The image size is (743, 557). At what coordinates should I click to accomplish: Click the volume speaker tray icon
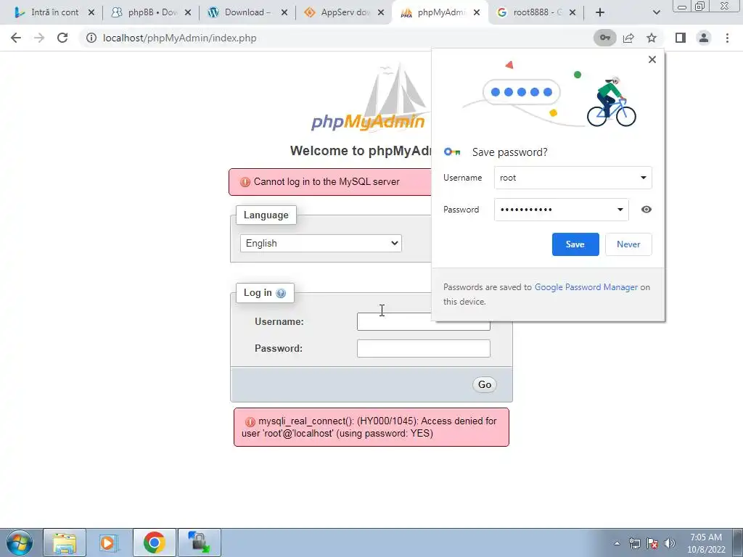tap(670, 543)
